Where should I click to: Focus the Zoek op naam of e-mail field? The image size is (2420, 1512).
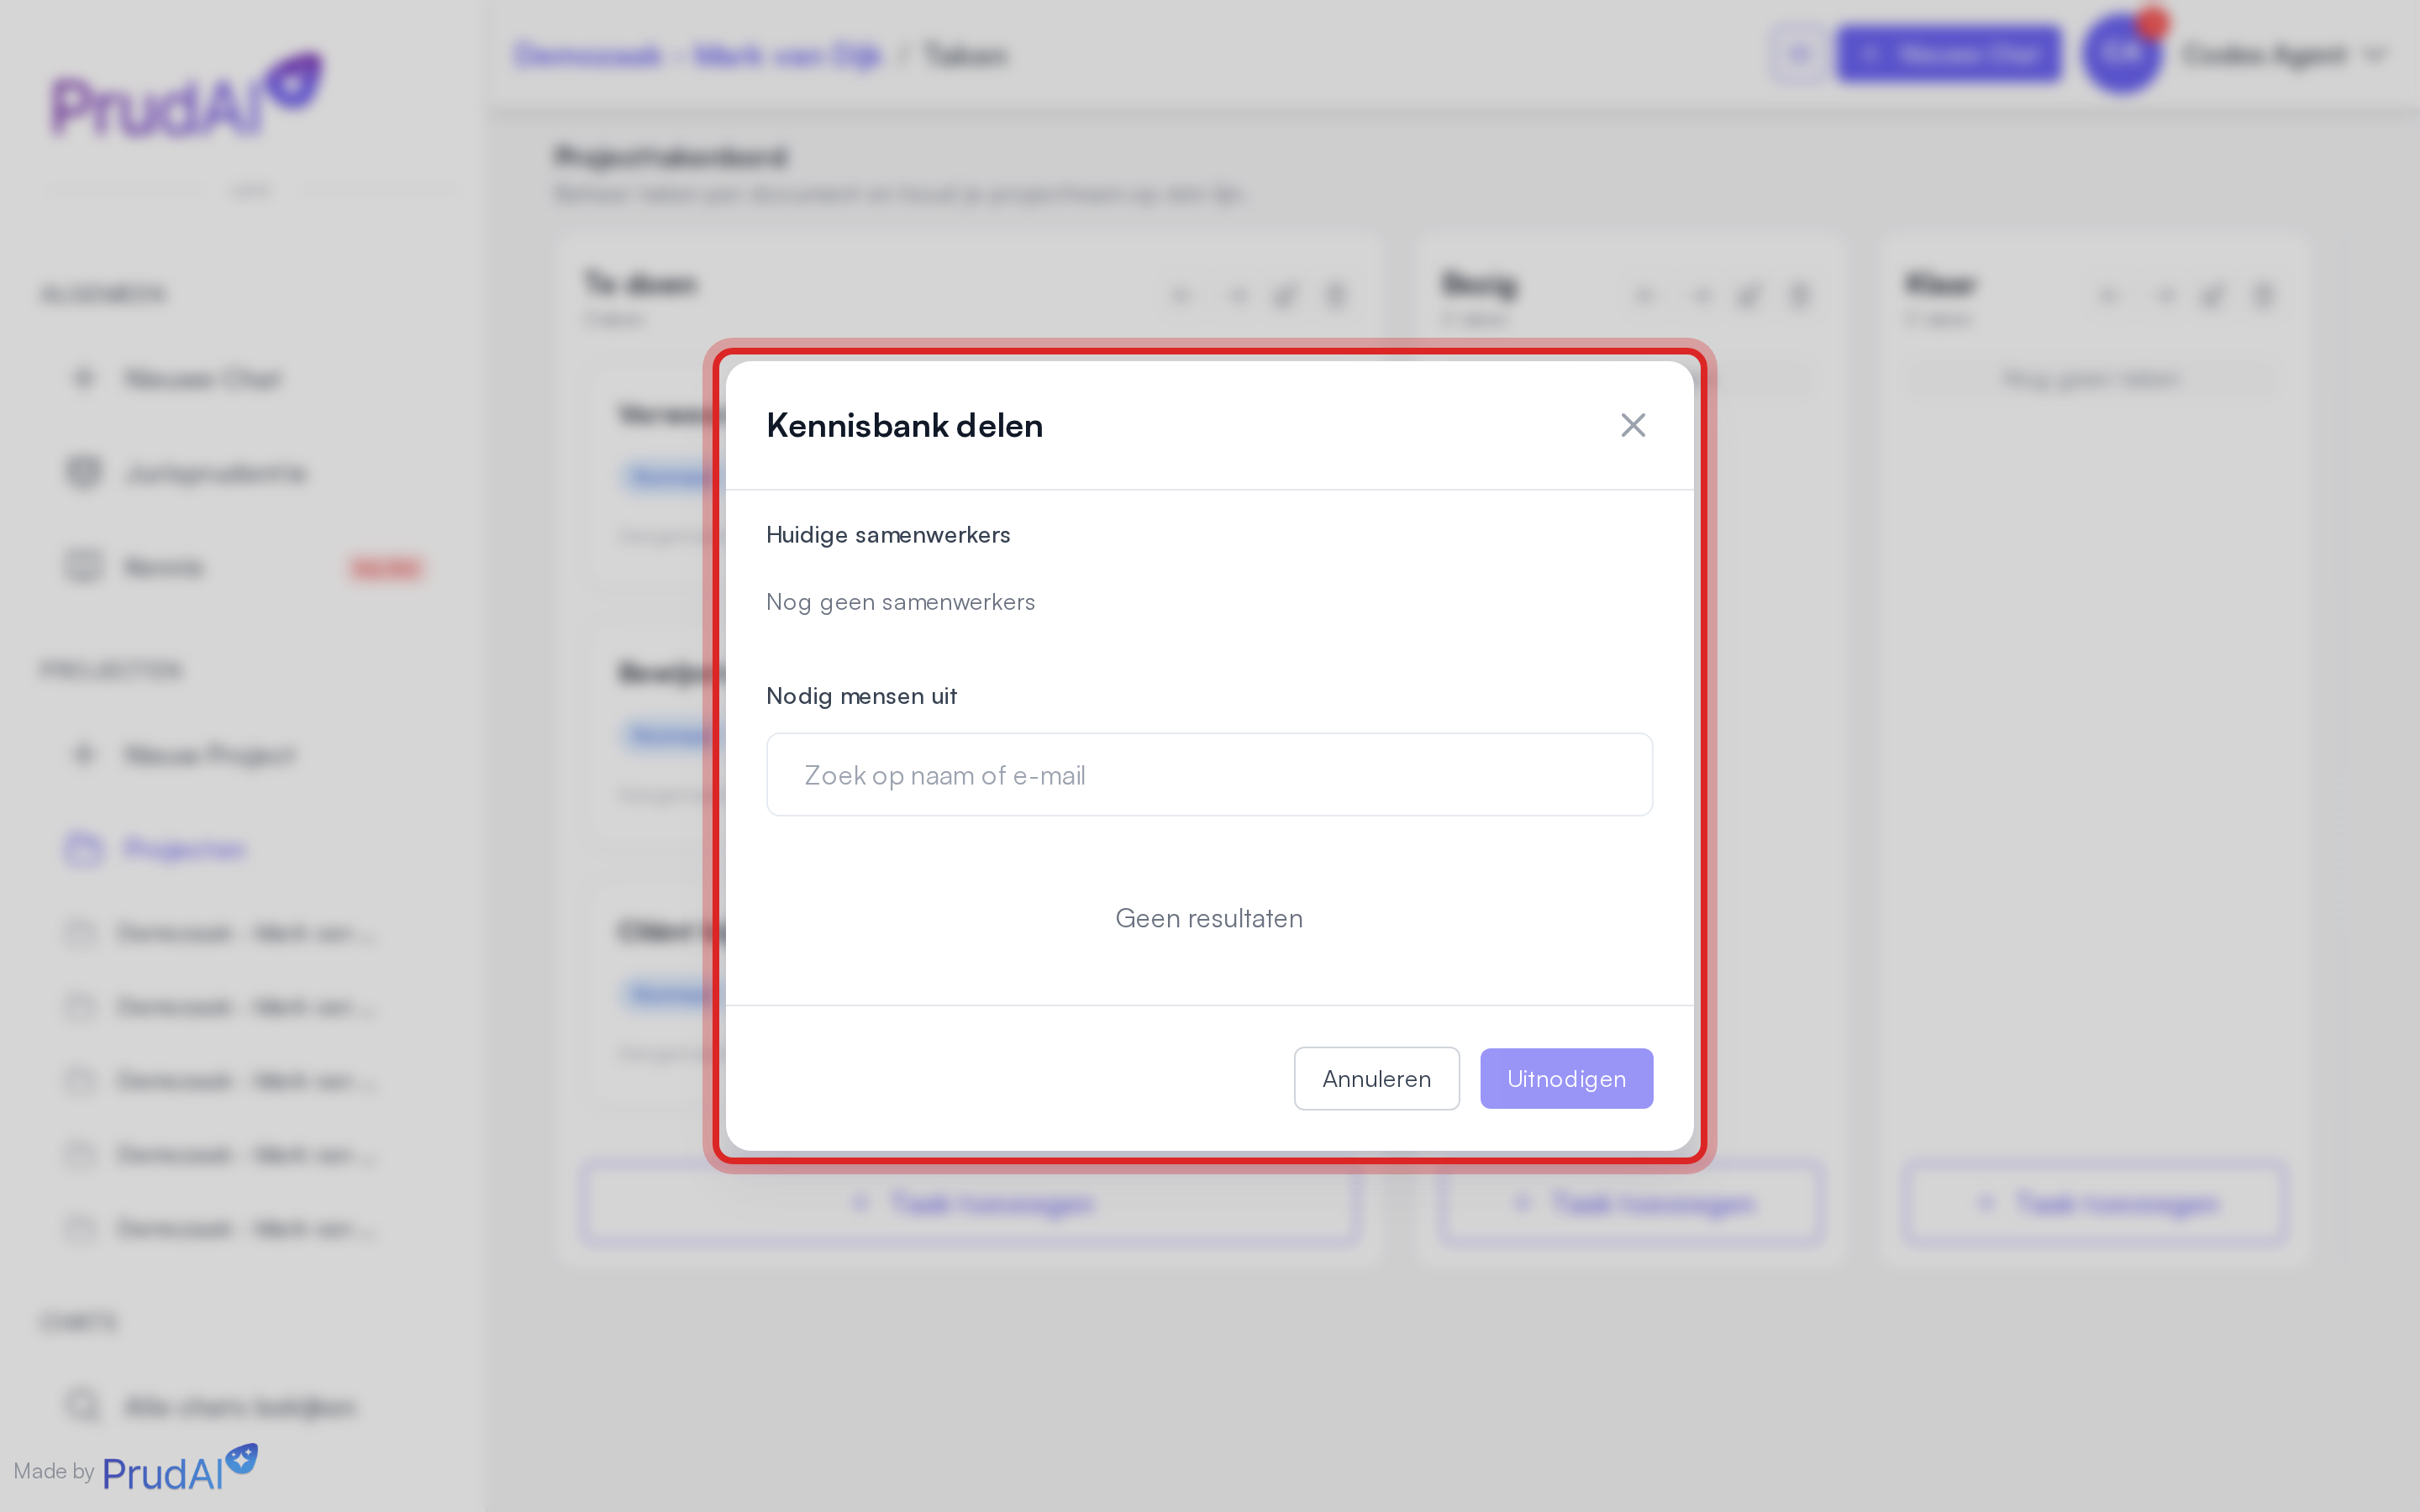(x=1209, y=775)
